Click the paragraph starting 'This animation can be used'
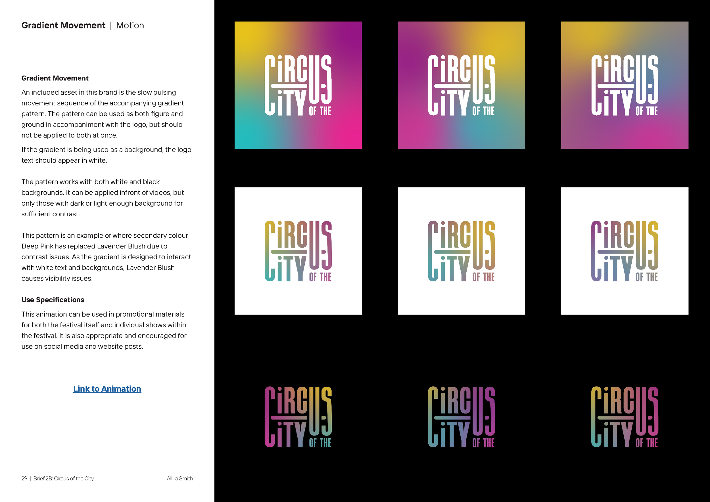The image size is (710, 502). 104,330
